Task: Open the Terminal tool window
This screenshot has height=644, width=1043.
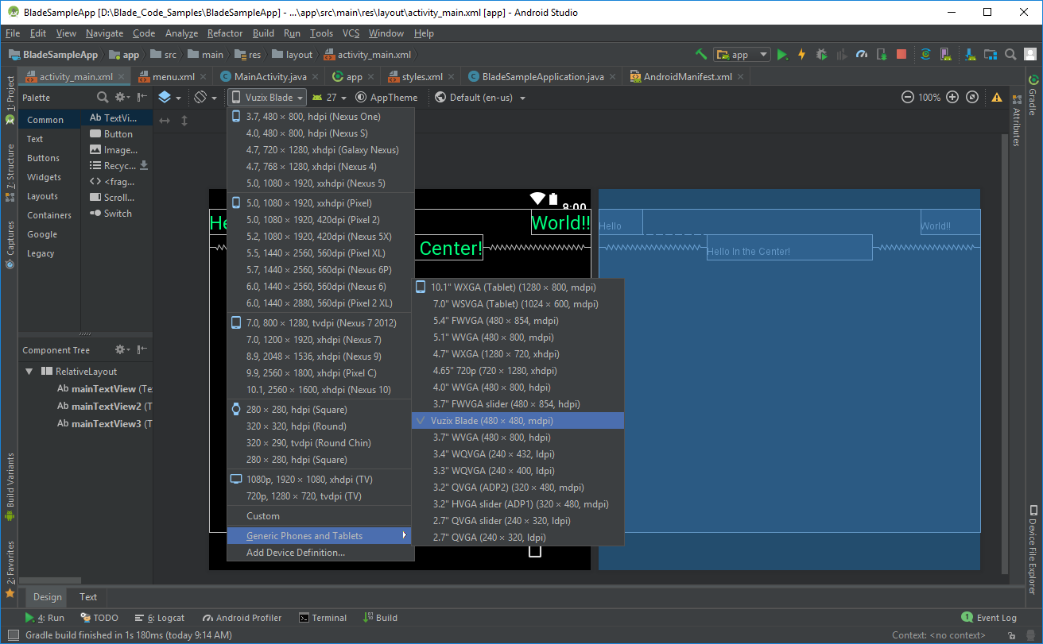Action: pos(323,618)
